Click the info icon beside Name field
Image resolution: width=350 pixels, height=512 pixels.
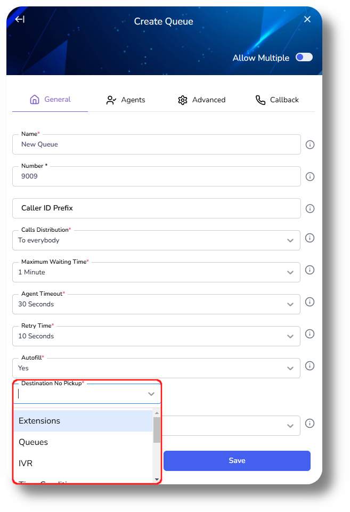pos(310,144)
